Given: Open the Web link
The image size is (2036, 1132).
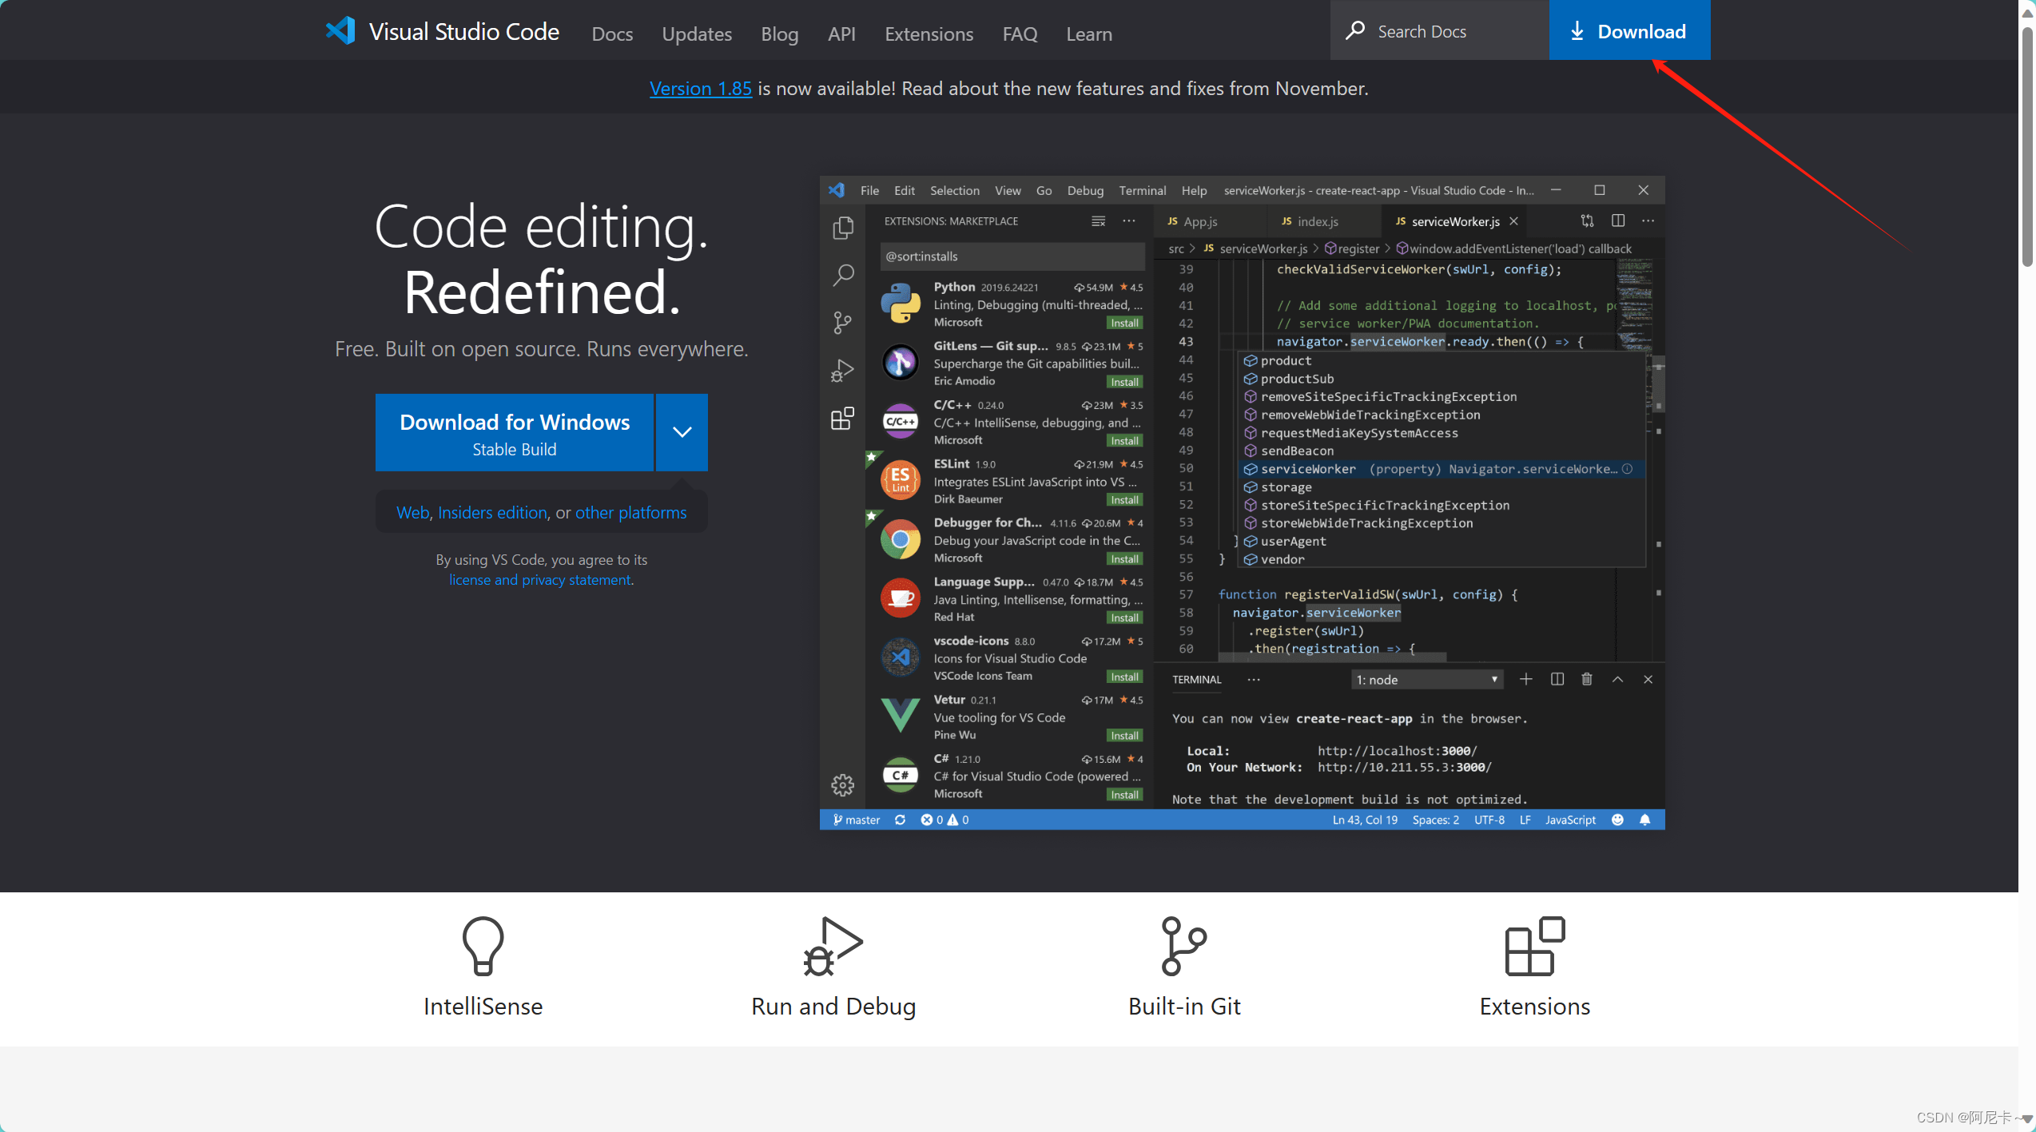Looking at the screenshot, I should (x=412, y=512).
